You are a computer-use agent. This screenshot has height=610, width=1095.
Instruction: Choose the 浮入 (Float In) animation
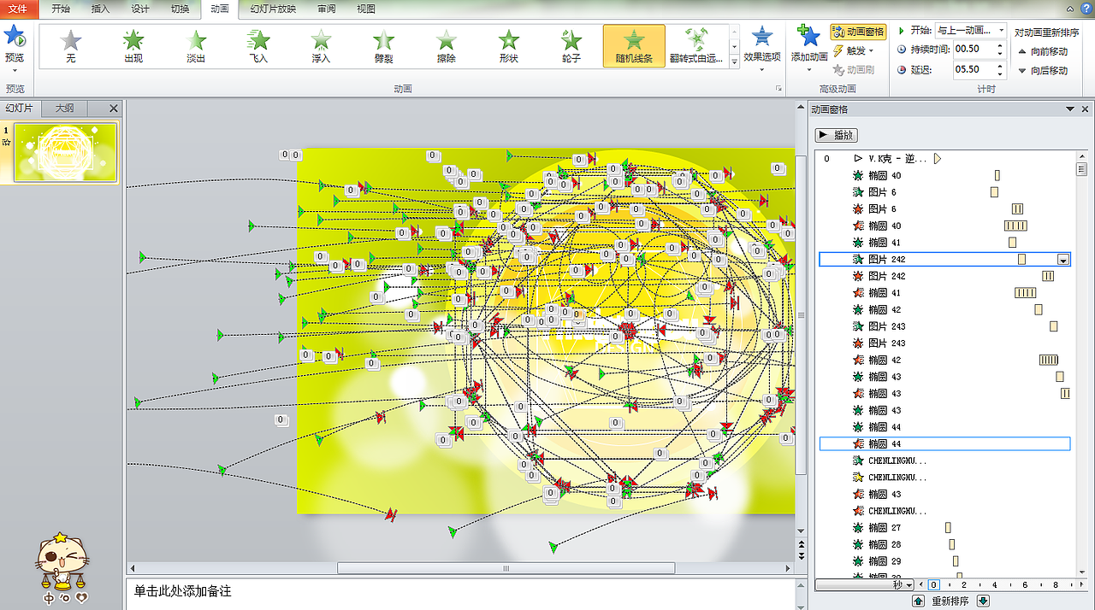tap(321, 46)
